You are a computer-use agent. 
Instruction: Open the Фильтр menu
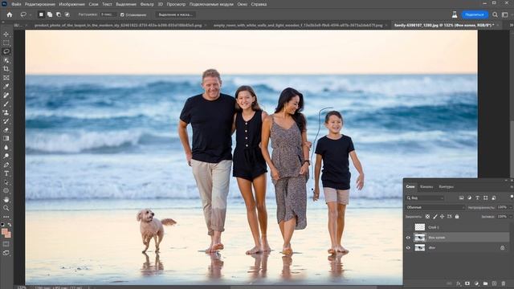pyautogui.click(x=147, y=4)
